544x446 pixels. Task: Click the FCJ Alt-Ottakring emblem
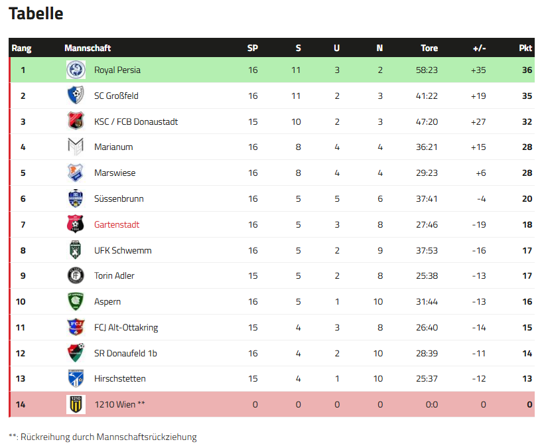click(x=76, y=327)
